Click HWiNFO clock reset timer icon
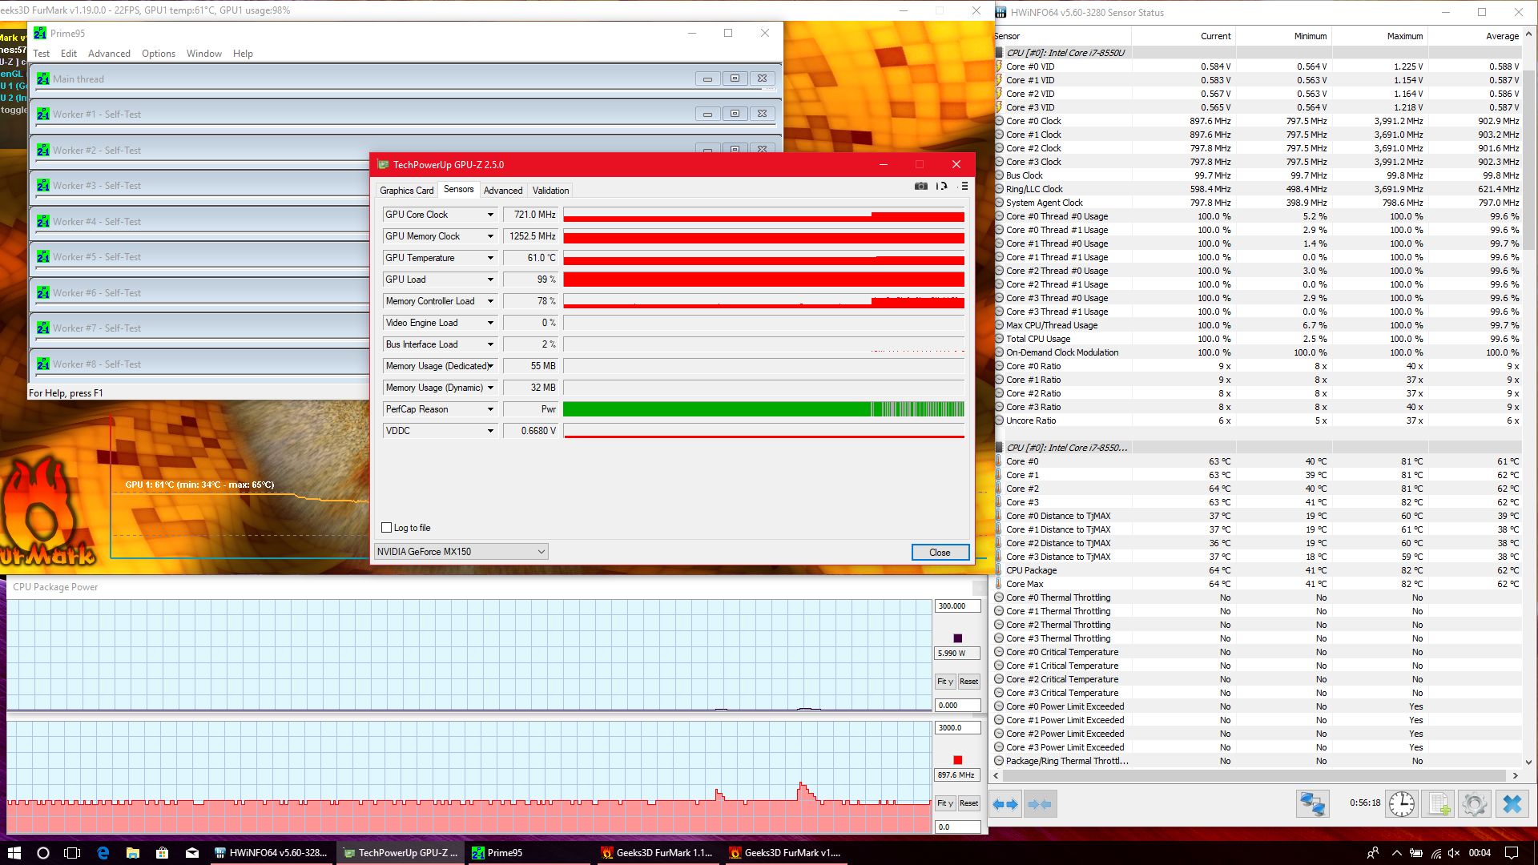This screenshot has width=1538, height=865. pos(1402,803)
